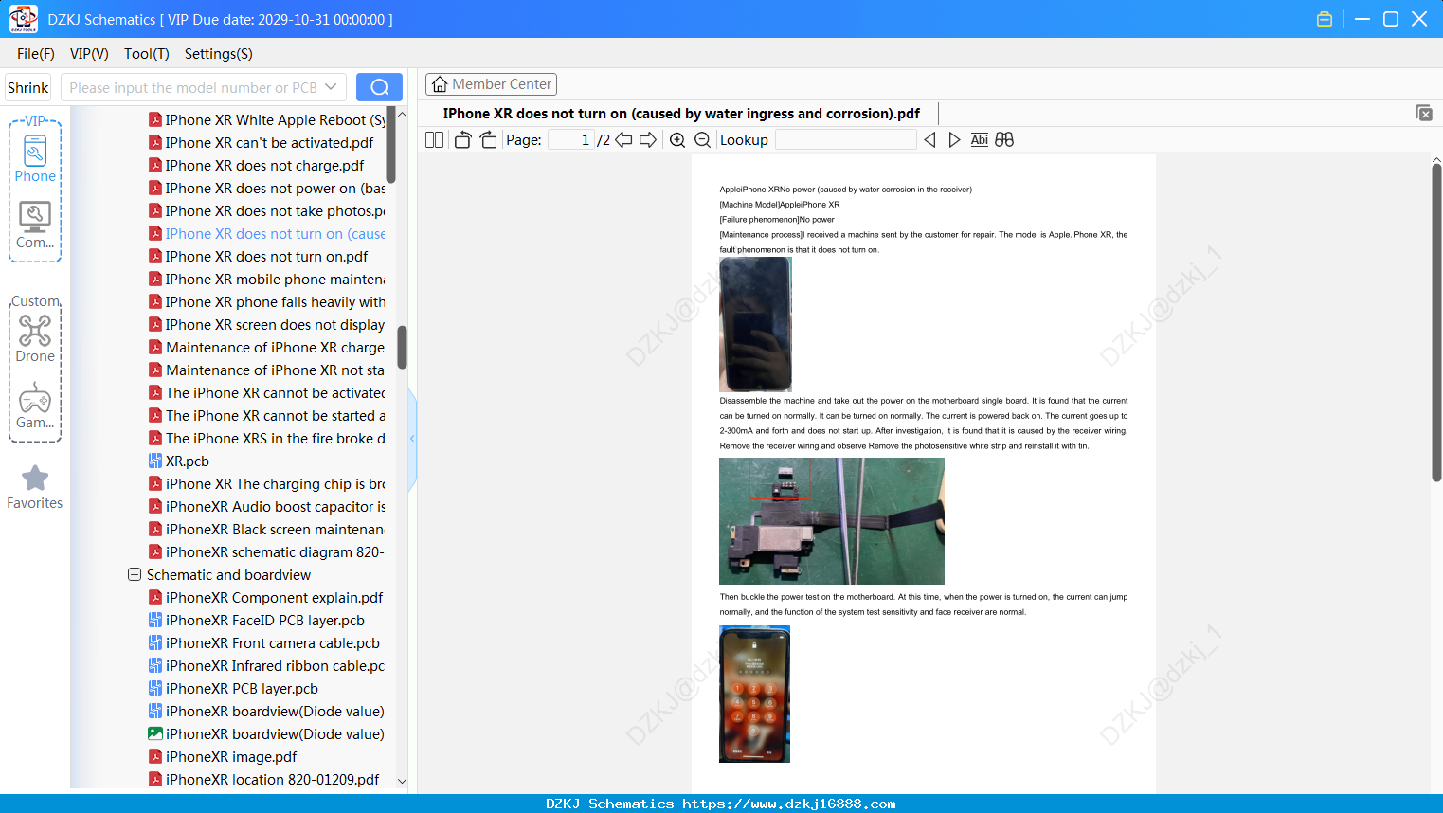
Task: Click the zoom out magnifier icon
Action: click(702, 139)
